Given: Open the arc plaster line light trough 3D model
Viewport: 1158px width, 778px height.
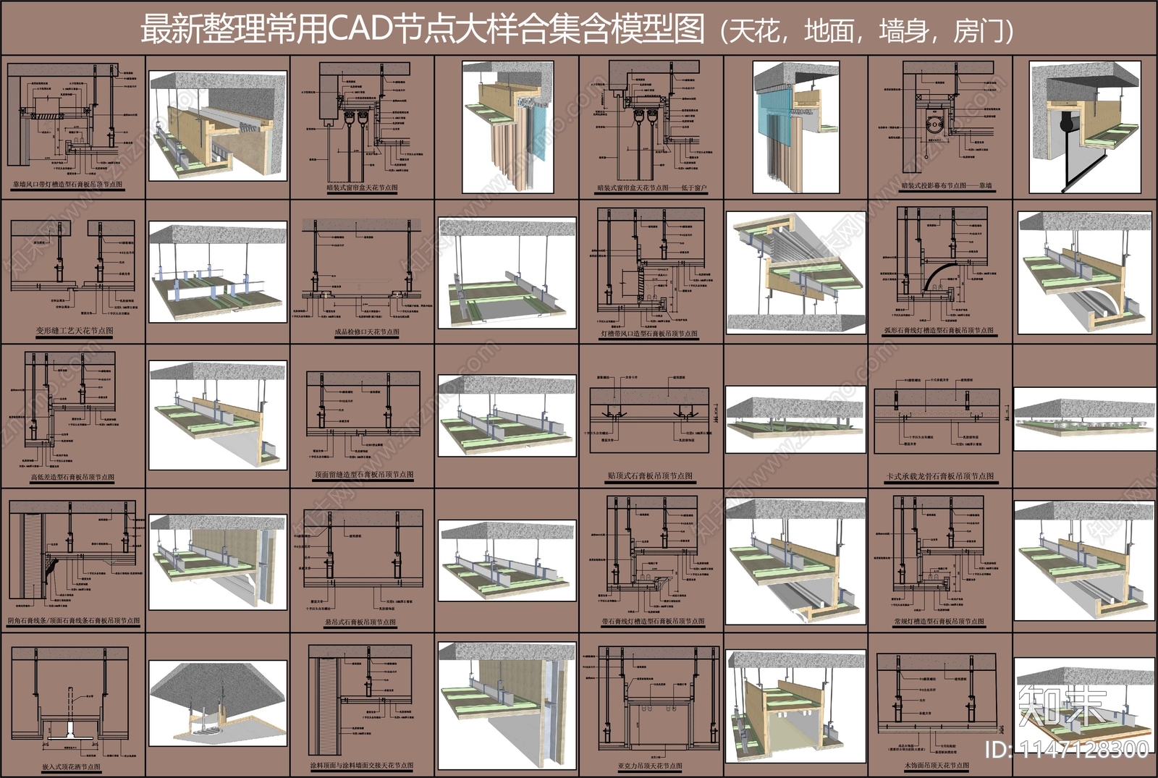Looking at the screenshot, I should pos(1084,273).
